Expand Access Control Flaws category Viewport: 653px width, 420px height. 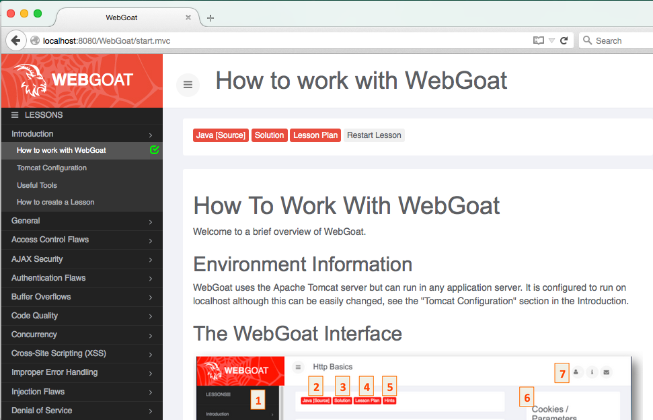click(82, 240)
